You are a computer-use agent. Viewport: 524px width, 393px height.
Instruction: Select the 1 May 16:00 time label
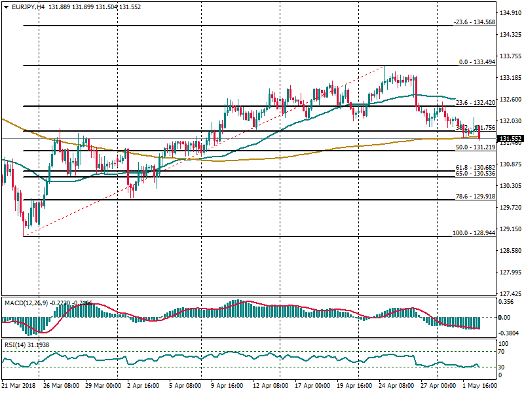(x=479, y=386)
